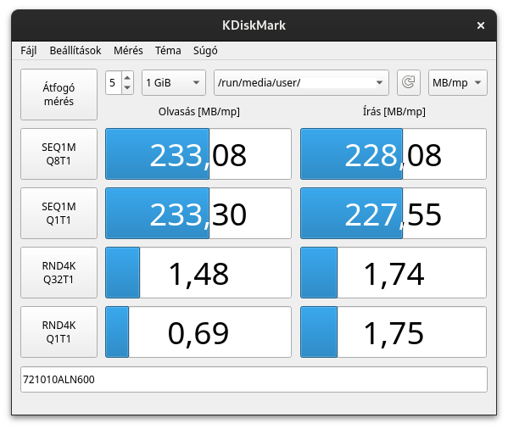Click the Olvasás [MB/mp] column header
This screenshot has height=429, width=508.
(x=199, y=112)
